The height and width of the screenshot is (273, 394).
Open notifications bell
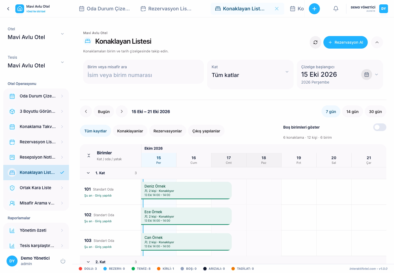pos(336,9)
